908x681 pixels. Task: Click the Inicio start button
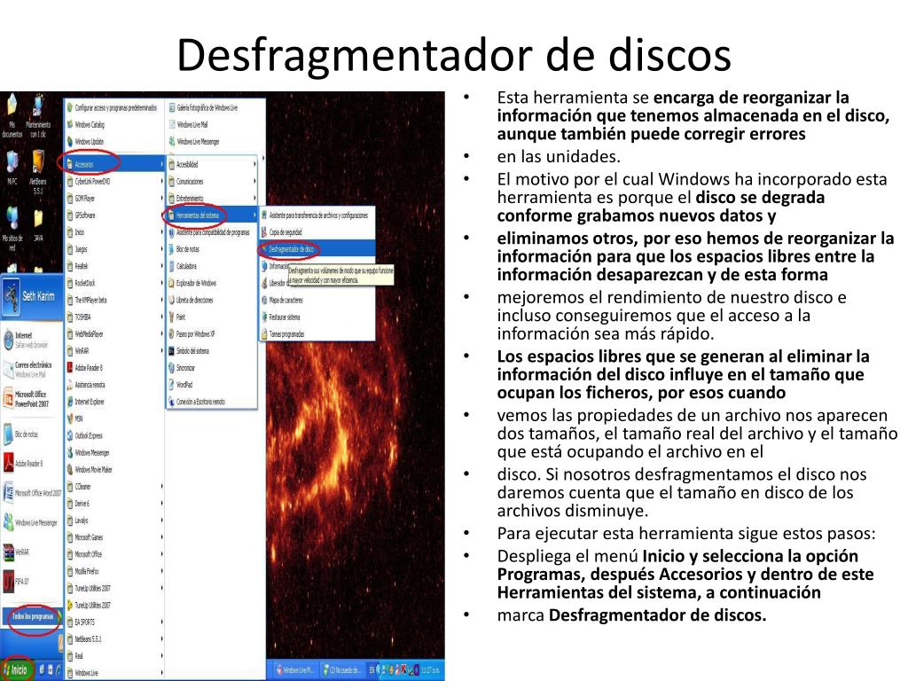[17, 670]
